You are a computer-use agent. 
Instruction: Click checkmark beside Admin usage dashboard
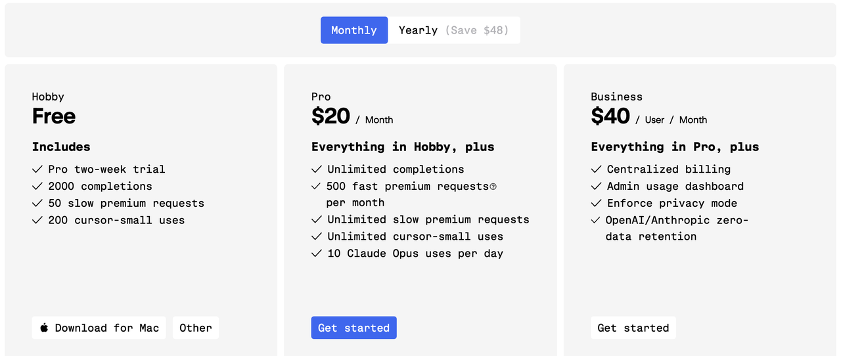click(x=596, y=187)
